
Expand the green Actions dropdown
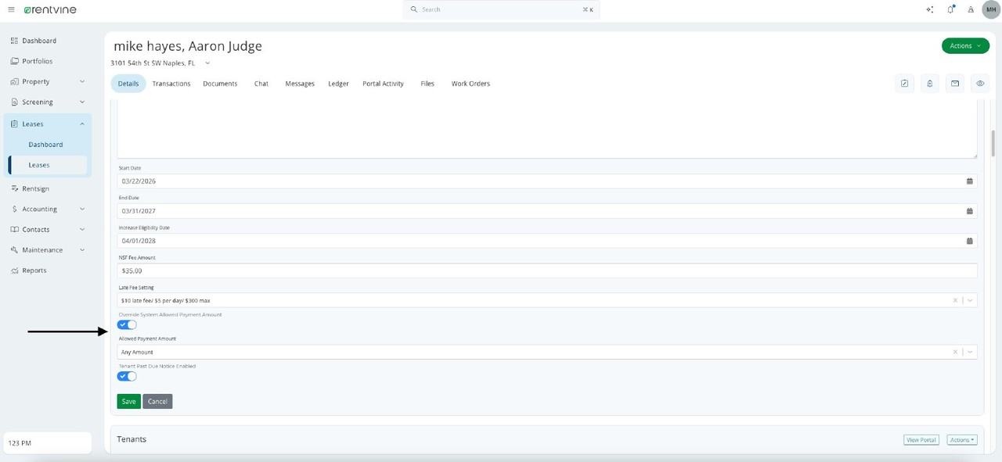click(965, 46)
